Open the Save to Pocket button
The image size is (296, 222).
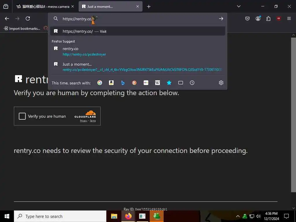tap(247, 18)
